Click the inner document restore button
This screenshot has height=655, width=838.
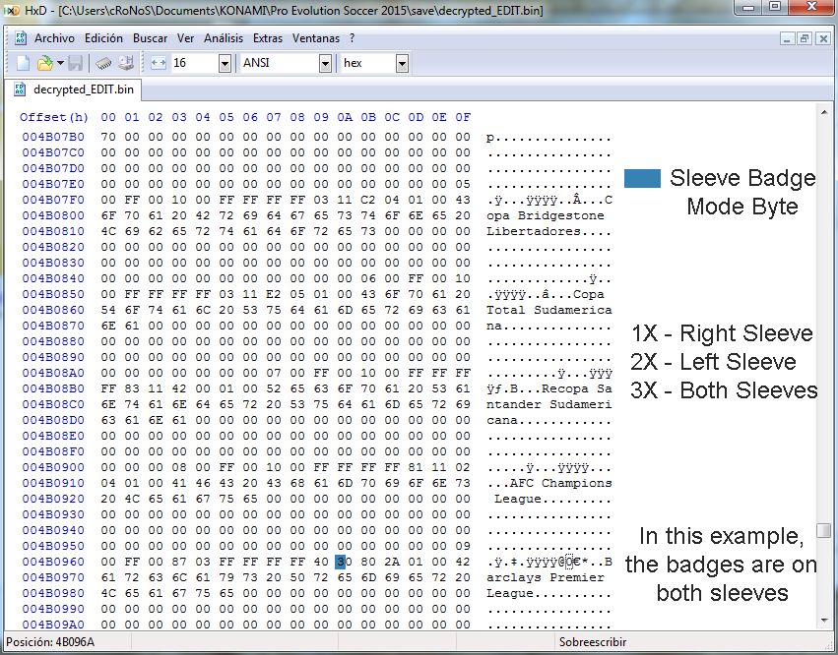point(805,38)
